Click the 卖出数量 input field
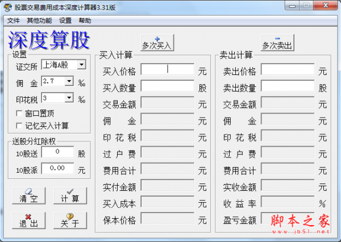 (x=288, y=86)
